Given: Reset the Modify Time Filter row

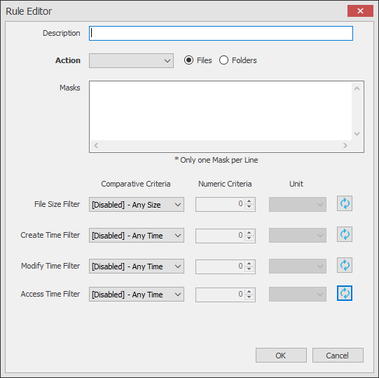Looking at the screenshot, I should [x=345, y=265].
